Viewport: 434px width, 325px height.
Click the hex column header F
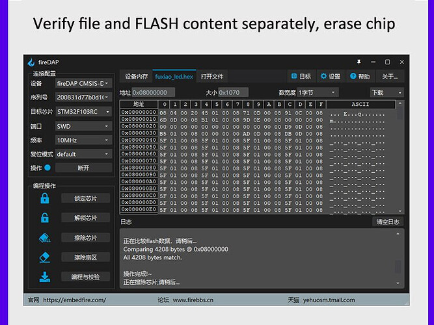click(321, 104)
